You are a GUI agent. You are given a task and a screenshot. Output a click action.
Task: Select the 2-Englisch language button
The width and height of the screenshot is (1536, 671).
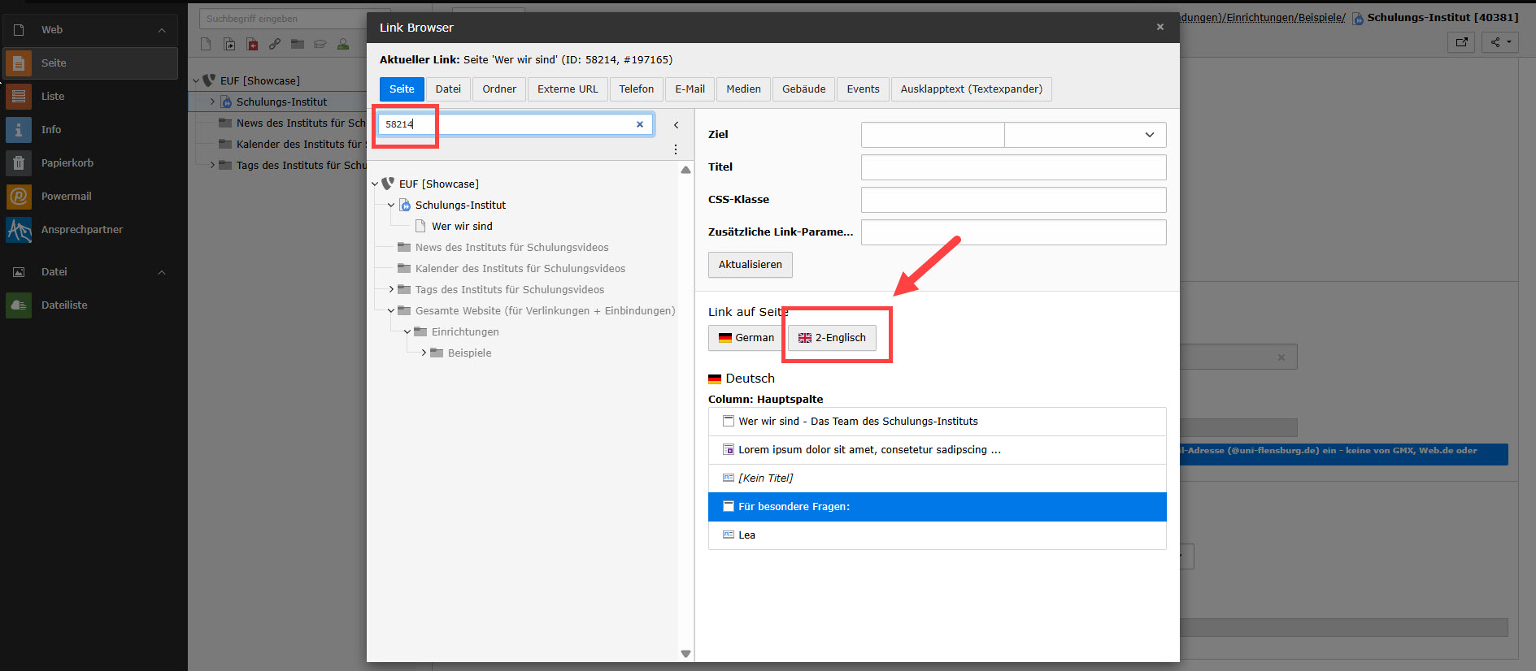pos(832,338)
